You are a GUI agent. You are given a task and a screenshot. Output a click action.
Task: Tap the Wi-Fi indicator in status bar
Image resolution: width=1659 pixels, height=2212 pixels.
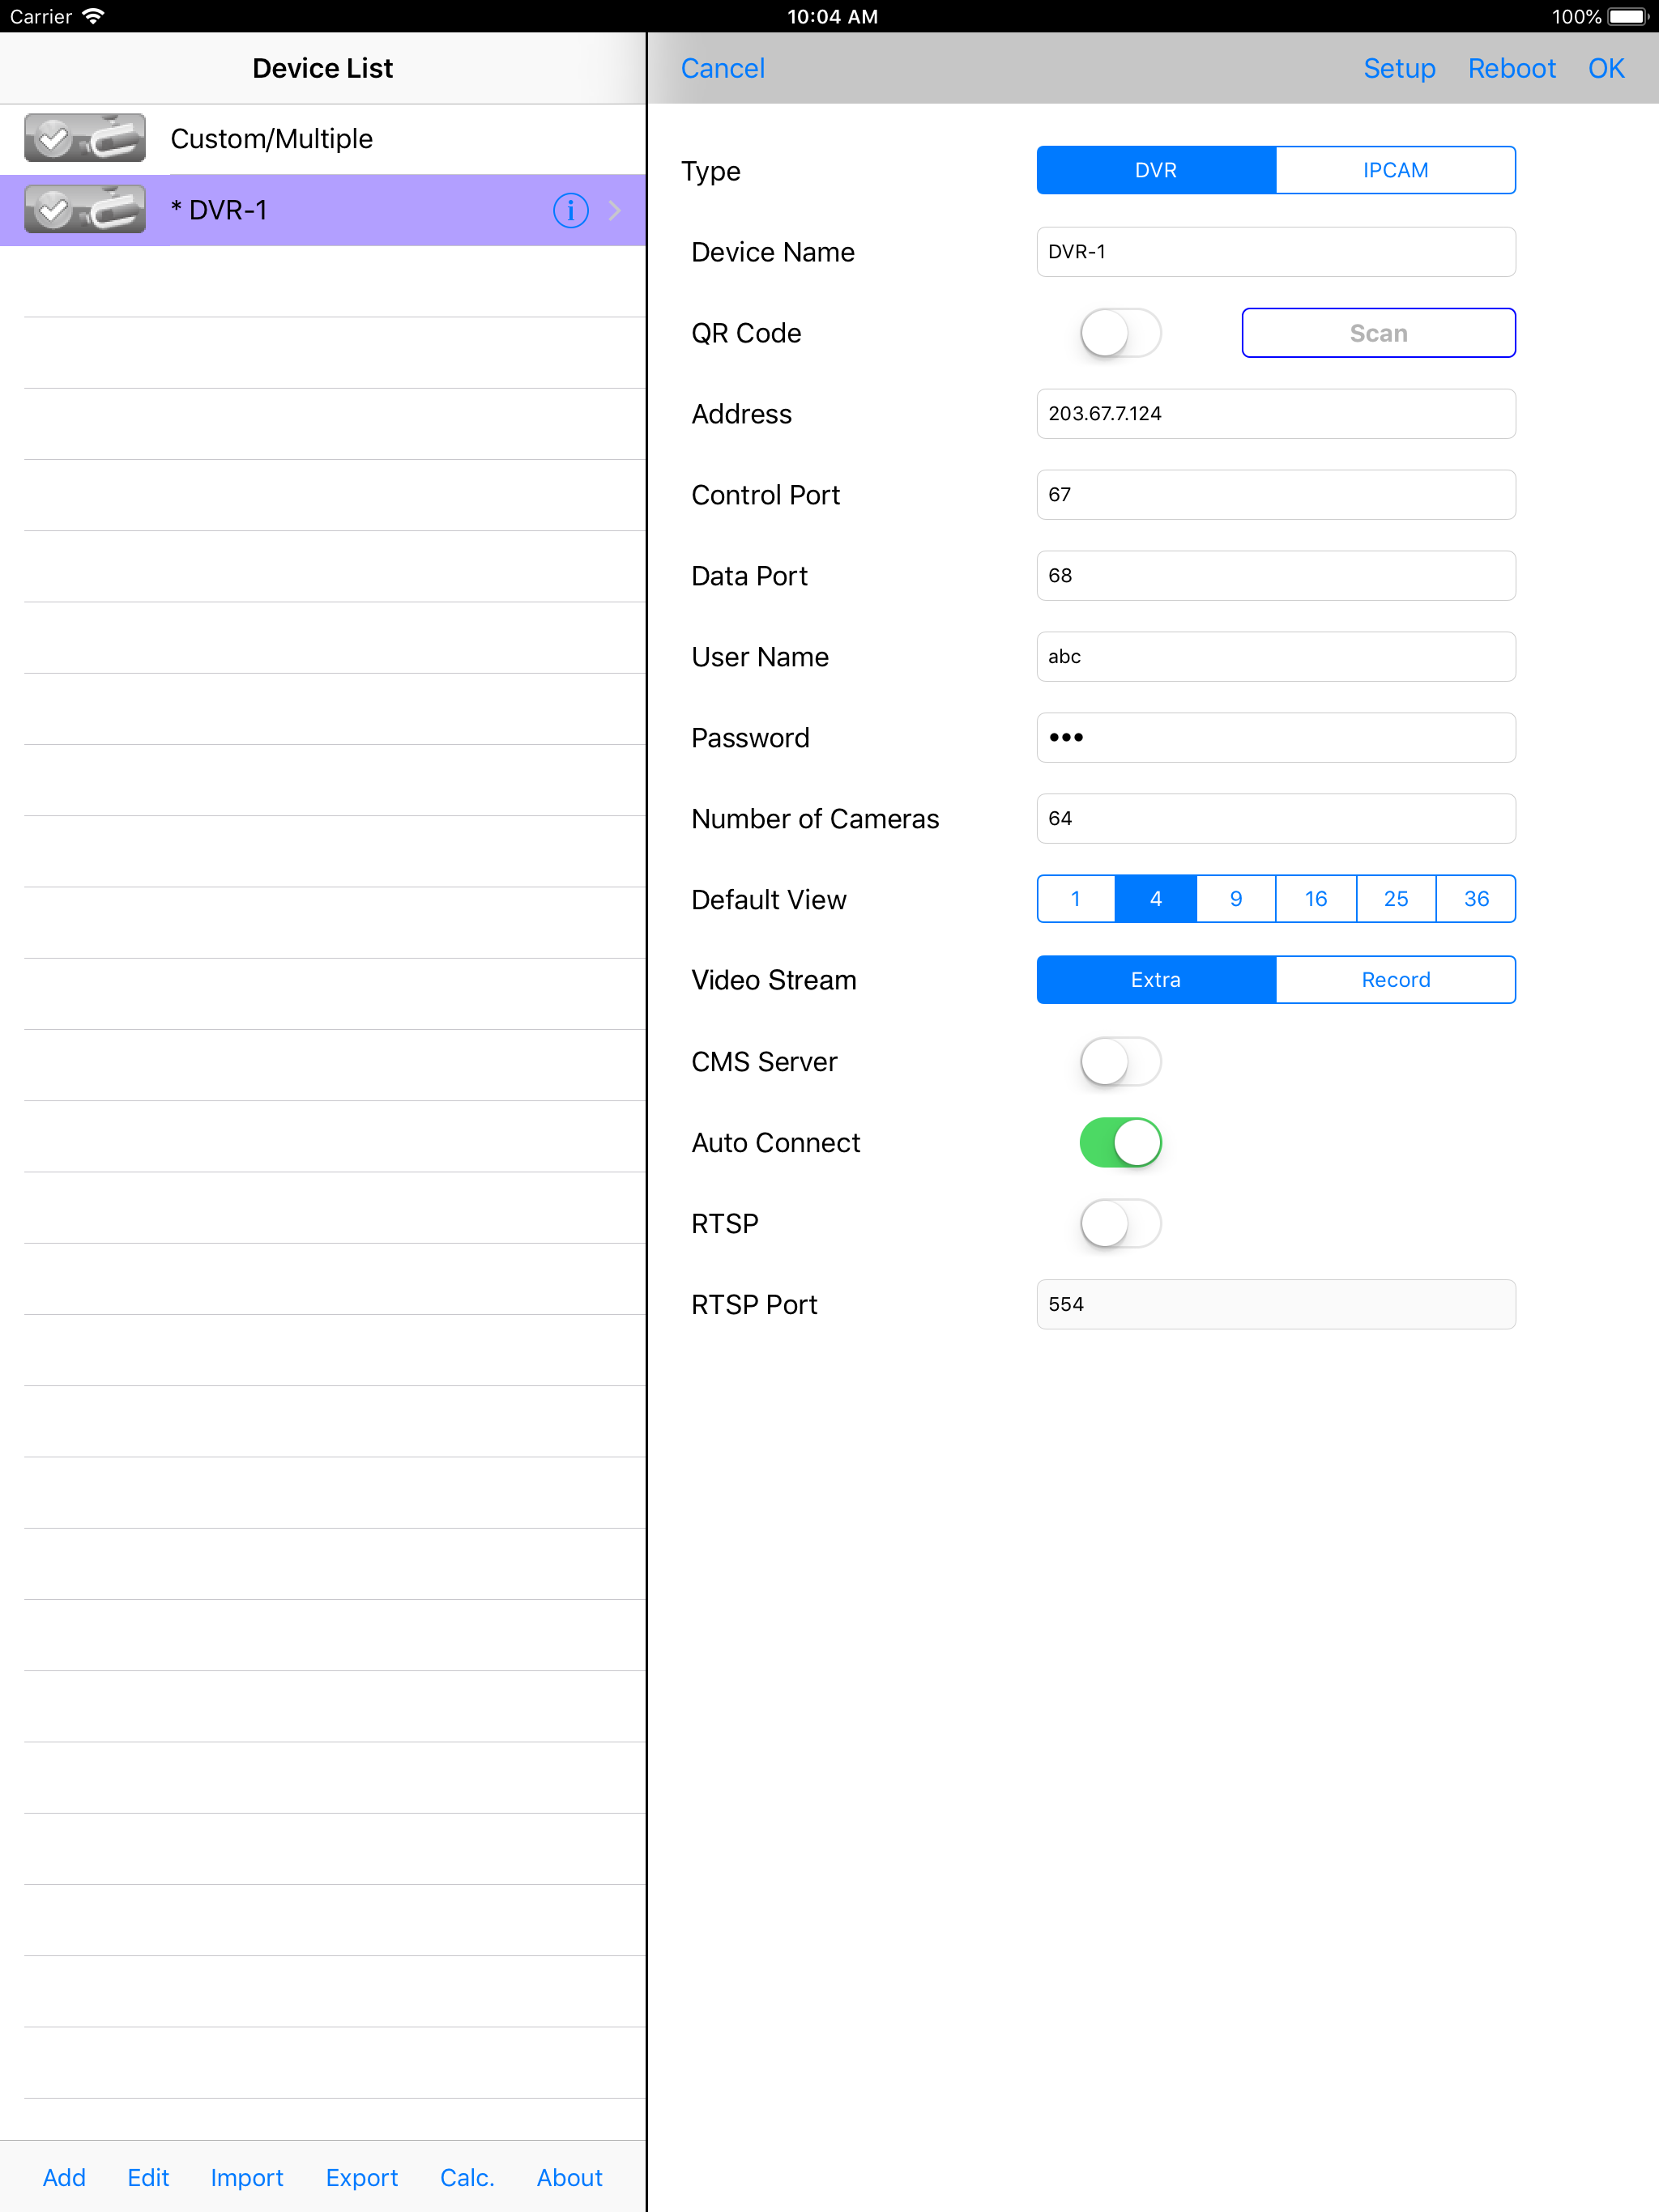coord(94,15)
